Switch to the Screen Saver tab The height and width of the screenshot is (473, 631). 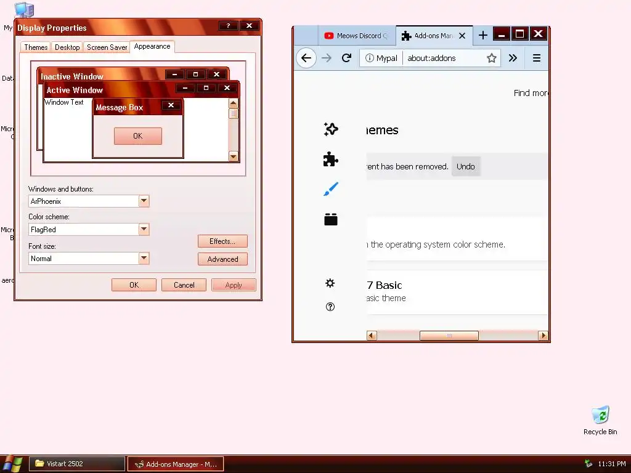(x=107, y=47)
